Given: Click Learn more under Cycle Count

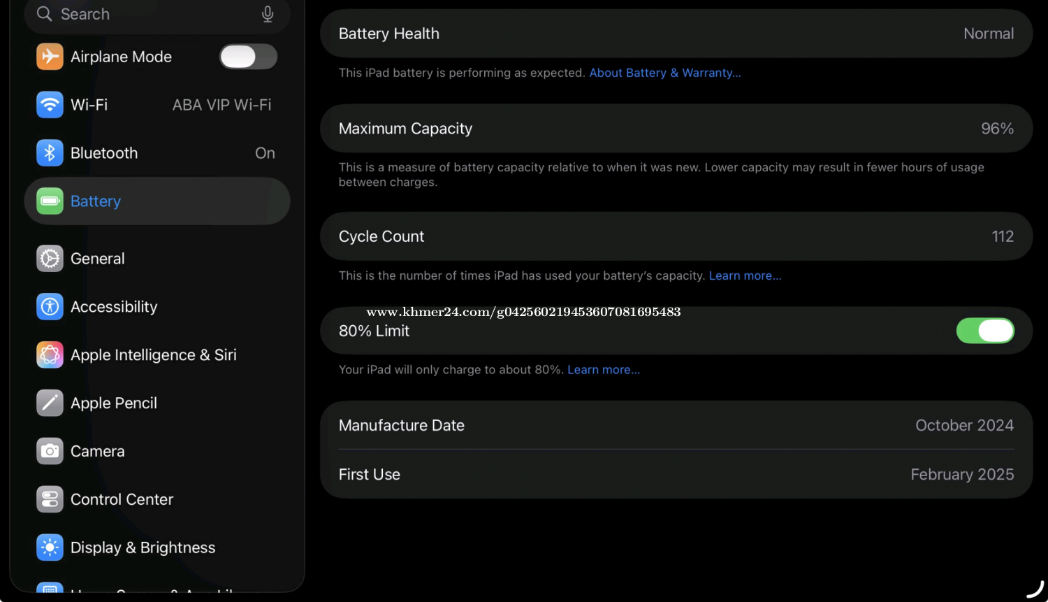Looking at the screenshot, I should pyautogui.click(x=745, y=275).
